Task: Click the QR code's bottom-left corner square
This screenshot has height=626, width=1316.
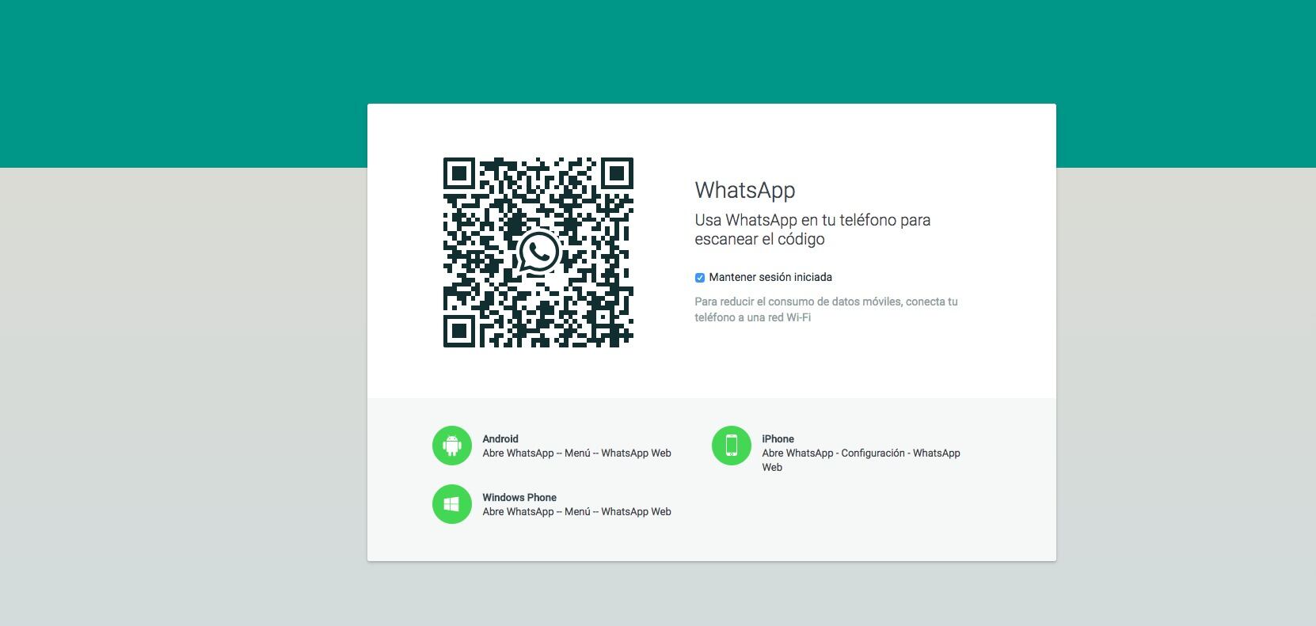Action: click(458, 332)
